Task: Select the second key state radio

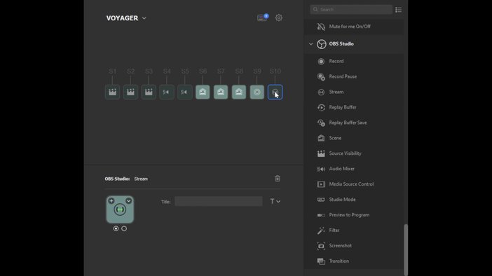Action: [124, 228]
